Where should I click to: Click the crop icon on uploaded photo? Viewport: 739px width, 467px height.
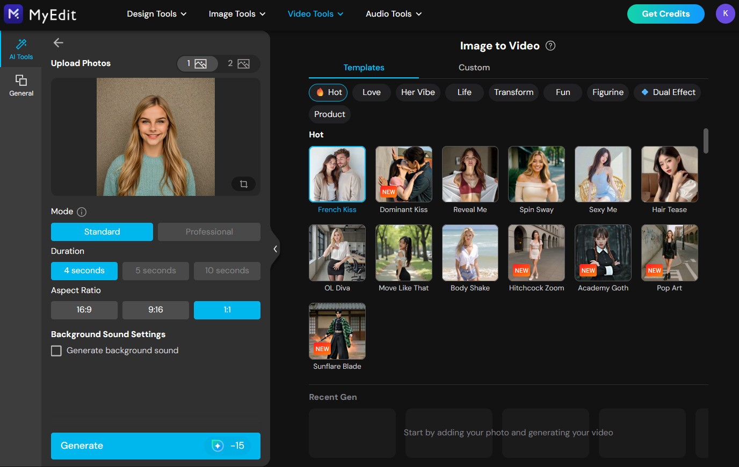(243, 184)
